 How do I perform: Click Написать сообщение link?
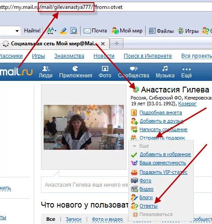(x=163, y=129)
